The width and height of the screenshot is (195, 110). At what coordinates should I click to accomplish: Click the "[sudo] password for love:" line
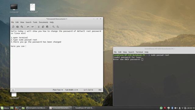(x=127, y=57)
